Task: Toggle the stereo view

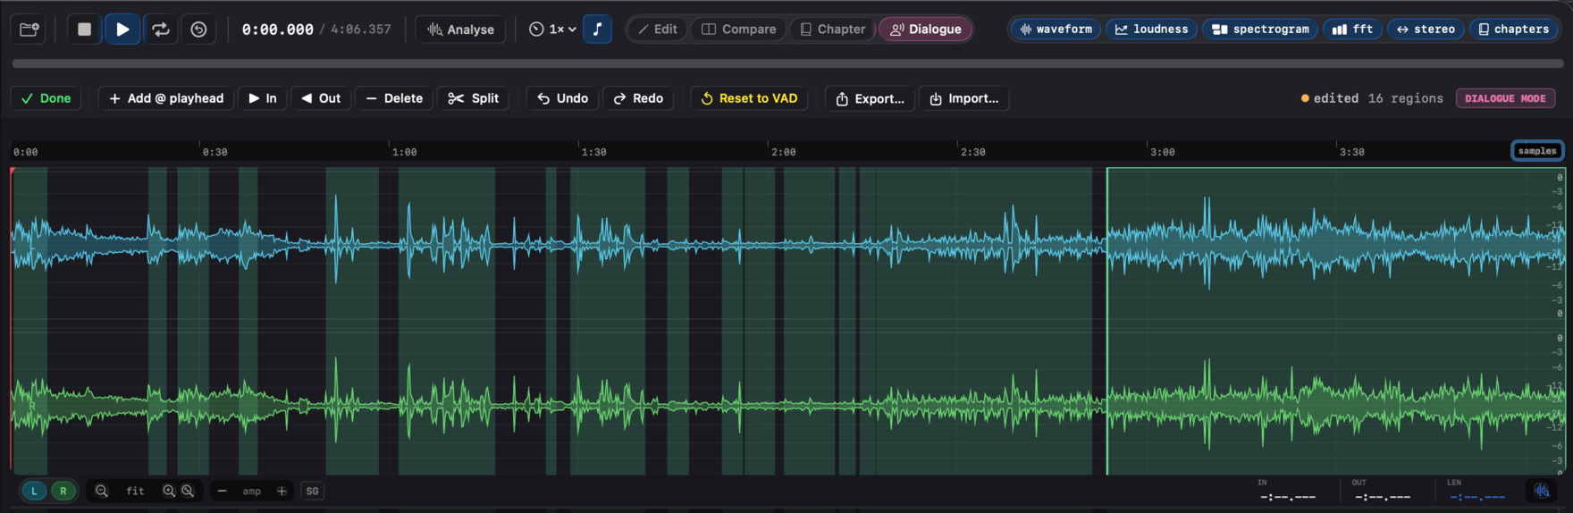Action: tap(1426, 29)
